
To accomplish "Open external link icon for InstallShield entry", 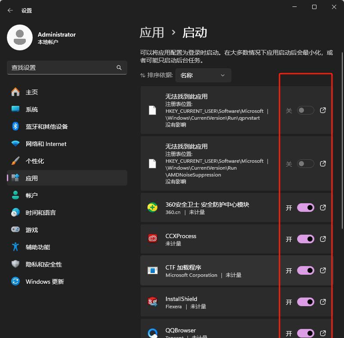I will pos(323,302).
